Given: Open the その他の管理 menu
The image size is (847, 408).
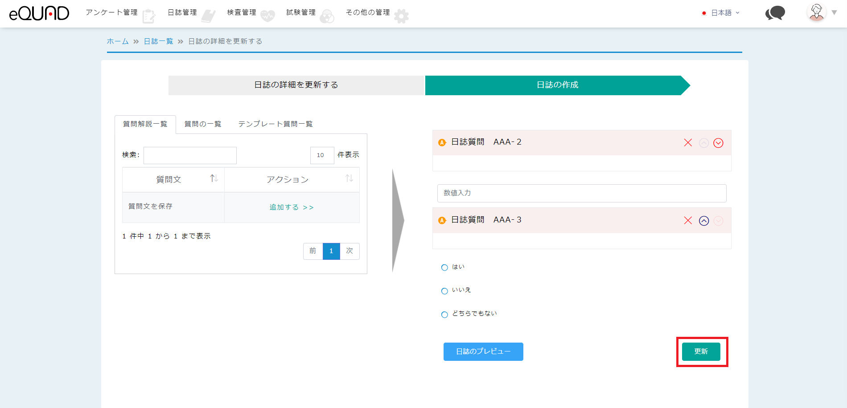Looking at the screenshot, I should pos(368,12).
